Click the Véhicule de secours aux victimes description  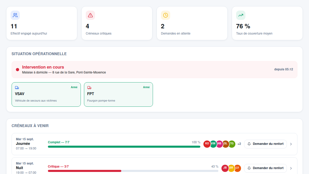(x=36, y=101)
